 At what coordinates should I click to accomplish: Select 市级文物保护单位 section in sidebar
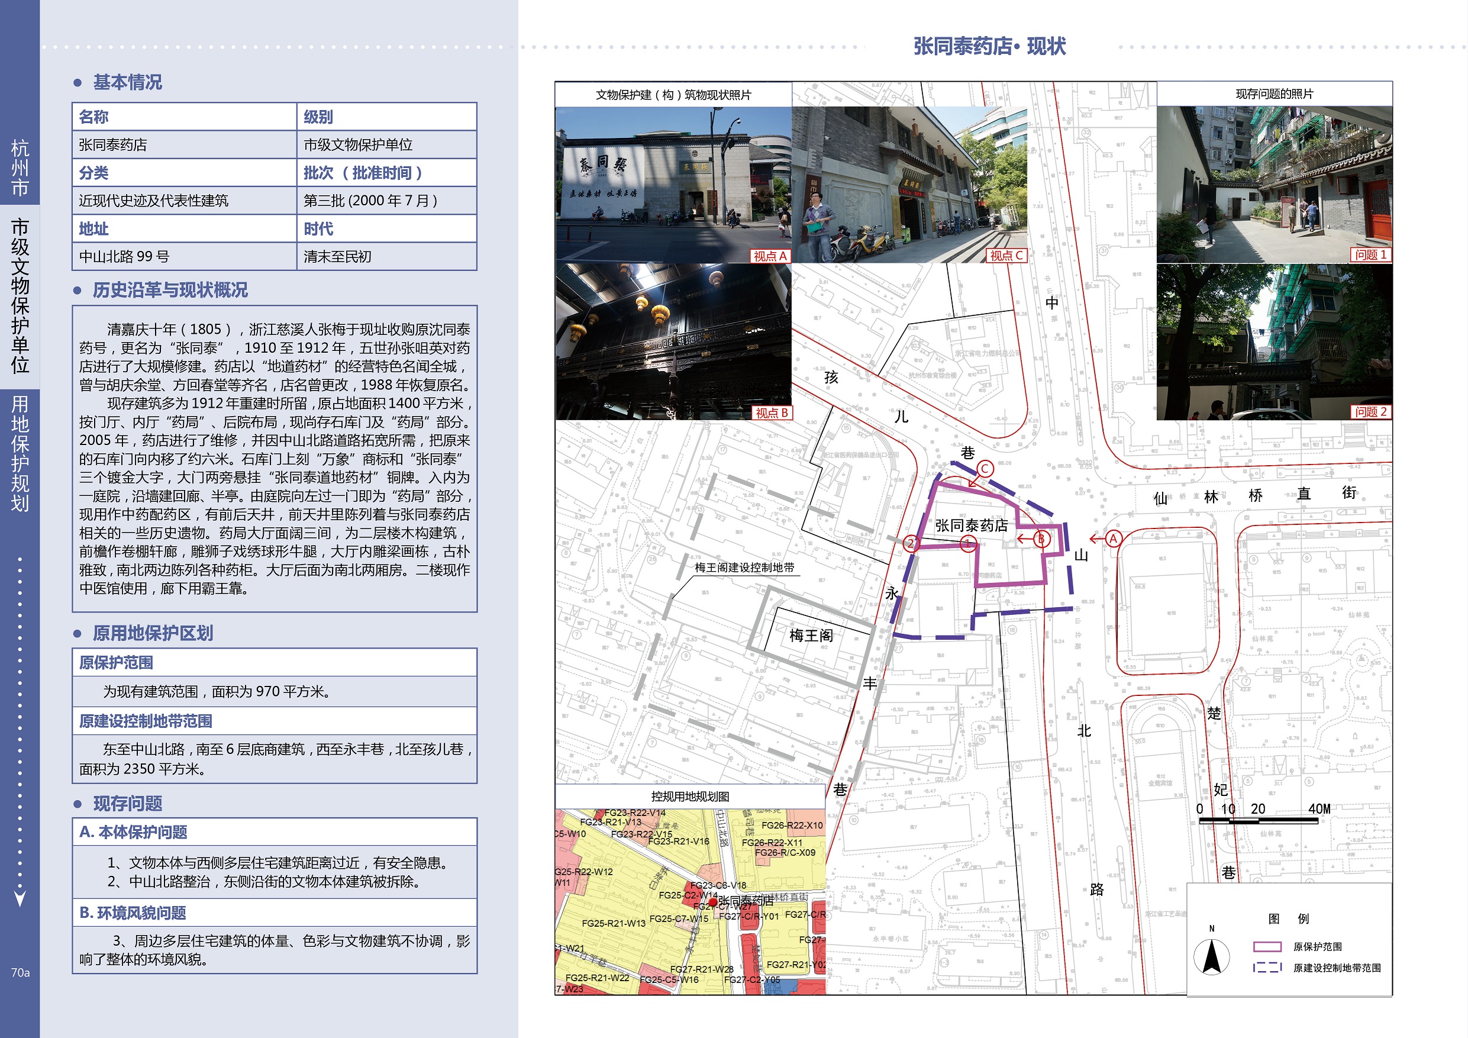click(20, 296)
